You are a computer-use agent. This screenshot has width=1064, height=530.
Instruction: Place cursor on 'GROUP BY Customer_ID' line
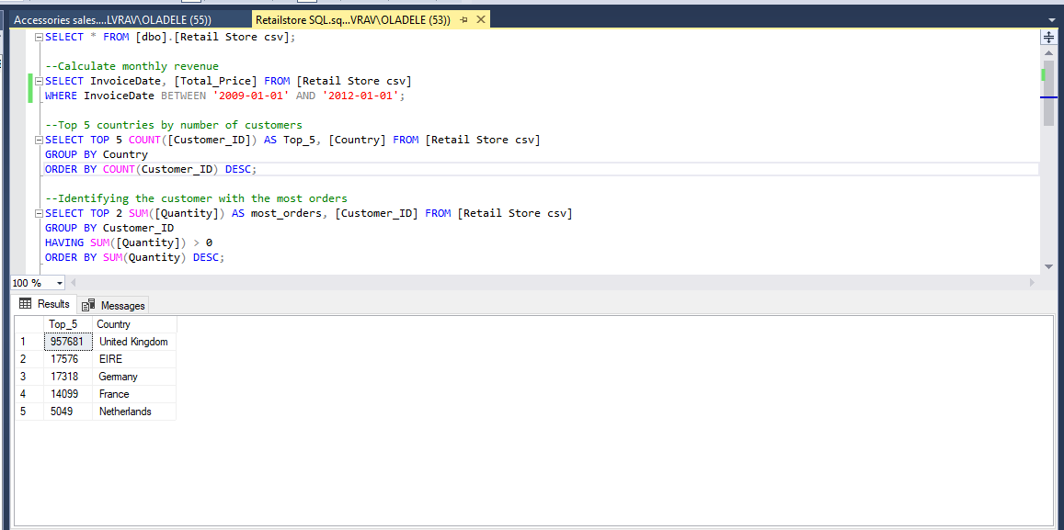click(x=109, y=228)
